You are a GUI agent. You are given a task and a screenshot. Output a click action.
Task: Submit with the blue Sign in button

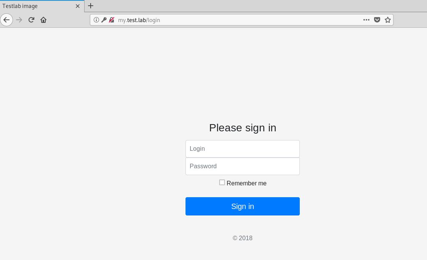coord(243,206)
